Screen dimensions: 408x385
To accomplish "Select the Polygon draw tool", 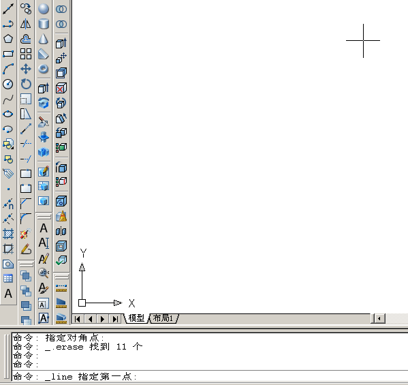I will click(8, 39).
